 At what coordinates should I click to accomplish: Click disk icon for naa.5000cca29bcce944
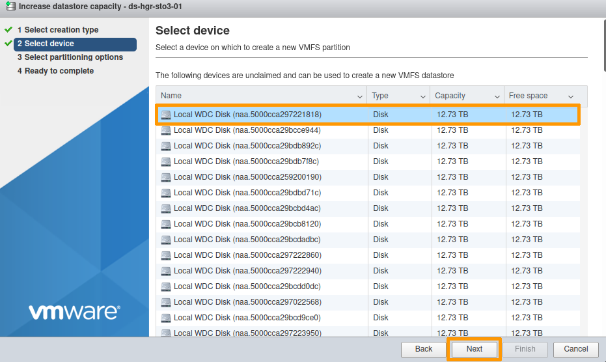tap(166, 130)
